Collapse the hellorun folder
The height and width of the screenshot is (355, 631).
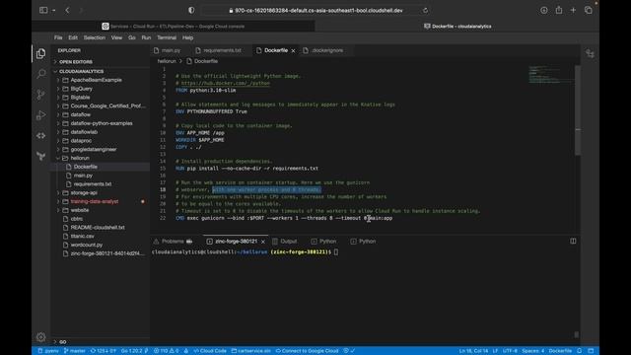click(80, 158)
